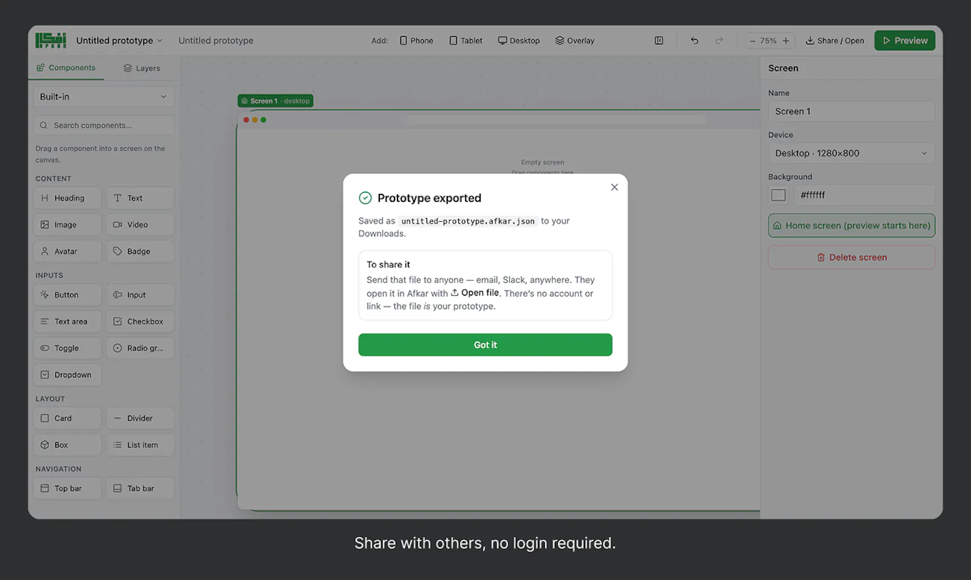The height and width of the screenshot is (580, 971).
Task: Select the Input component
Action: [x=140, y=295]
